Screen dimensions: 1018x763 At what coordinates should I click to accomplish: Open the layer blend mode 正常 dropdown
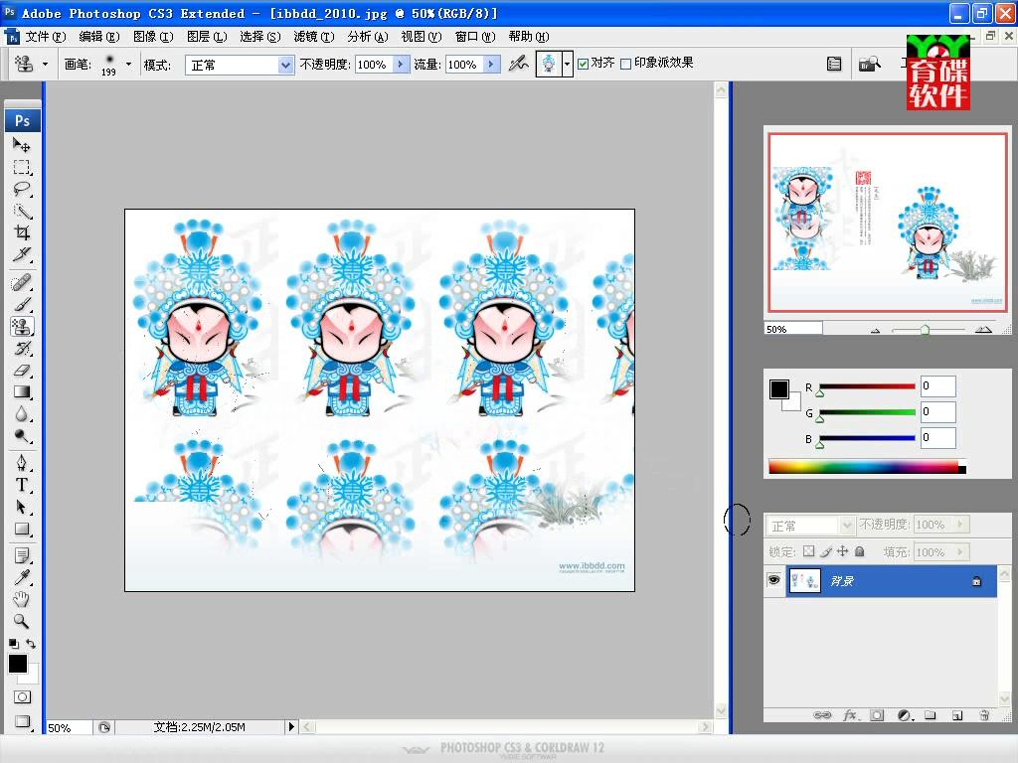click(x=846, y=525)
